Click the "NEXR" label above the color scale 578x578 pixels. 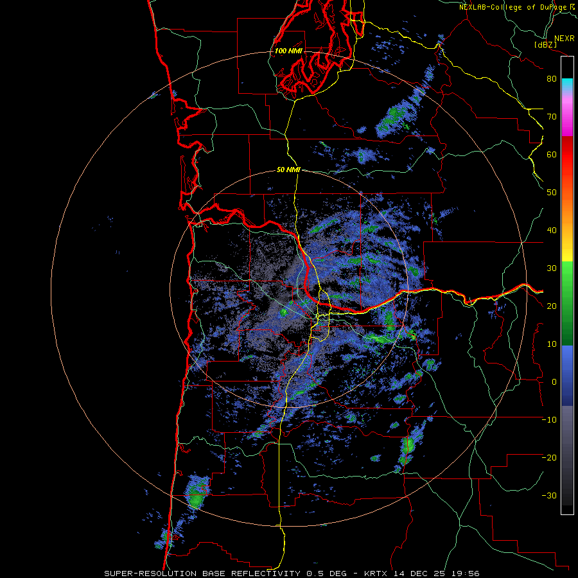(565, 39)
